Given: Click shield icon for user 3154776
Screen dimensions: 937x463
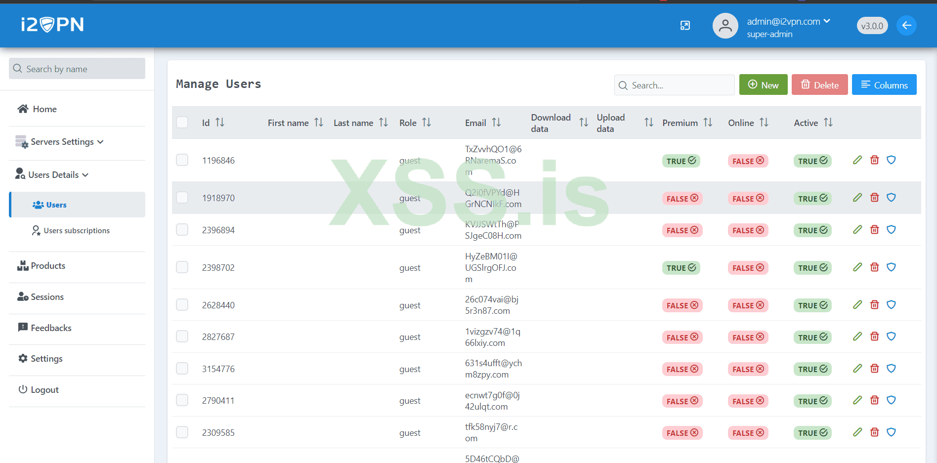Looking at the screenshot, I should 892,369.
